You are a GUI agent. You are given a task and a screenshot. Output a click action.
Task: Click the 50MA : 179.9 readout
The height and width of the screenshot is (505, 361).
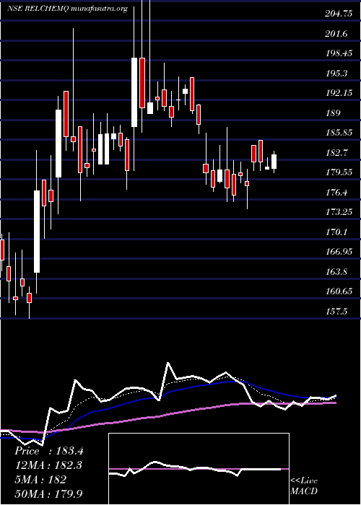pos(48,493)
